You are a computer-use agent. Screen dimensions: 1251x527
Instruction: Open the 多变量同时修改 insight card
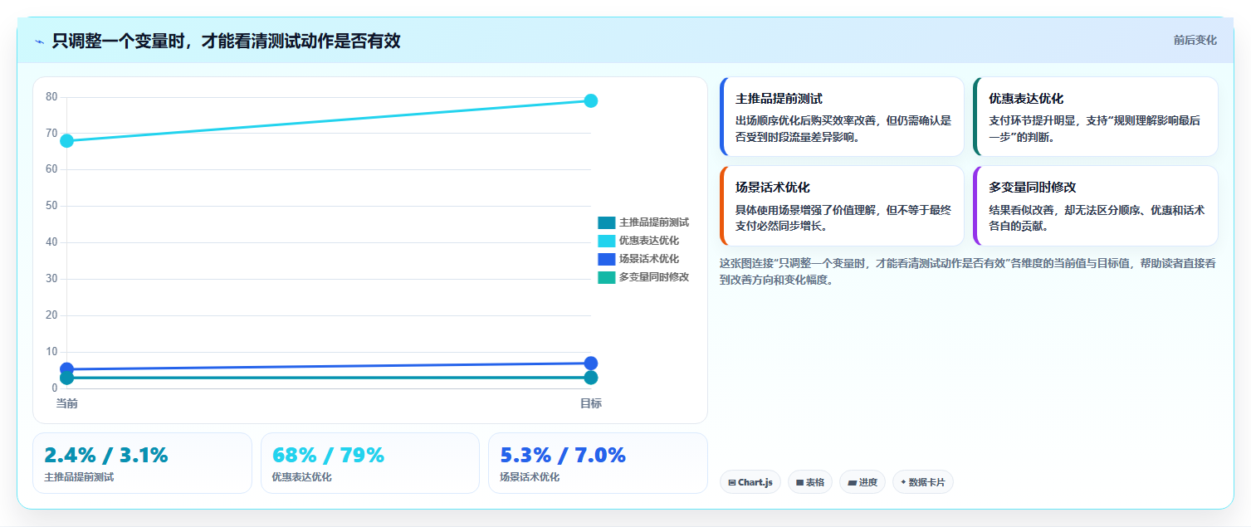pyautogui.click(x=1095, y=205)
